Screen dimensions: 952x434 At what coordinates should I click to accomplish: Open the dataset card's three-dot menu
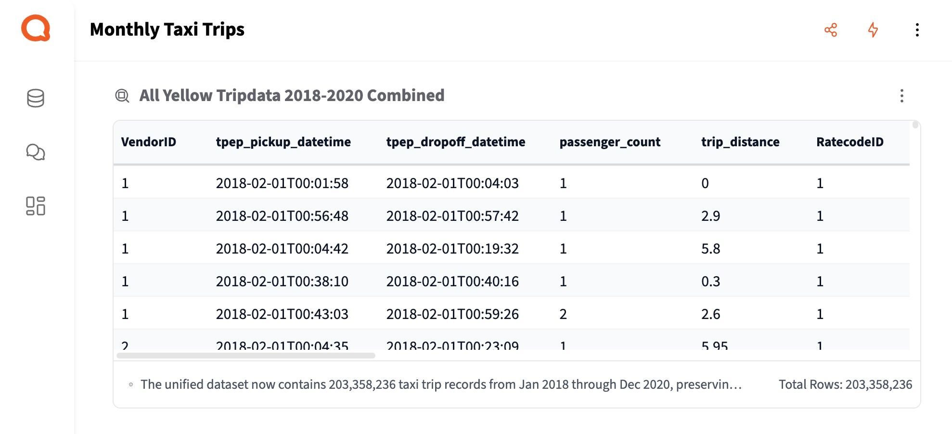click(902, 96)
